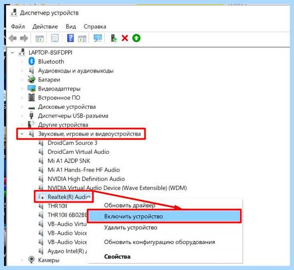The width and height of the screenshot is (294, 270).
Task: Click the red X uninstall device icon
Action: (x=125, y=38)
